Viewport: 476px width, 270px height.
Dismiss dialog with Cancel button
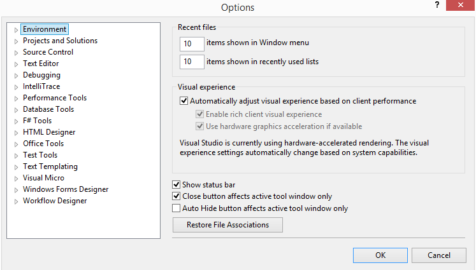[439, 255]
